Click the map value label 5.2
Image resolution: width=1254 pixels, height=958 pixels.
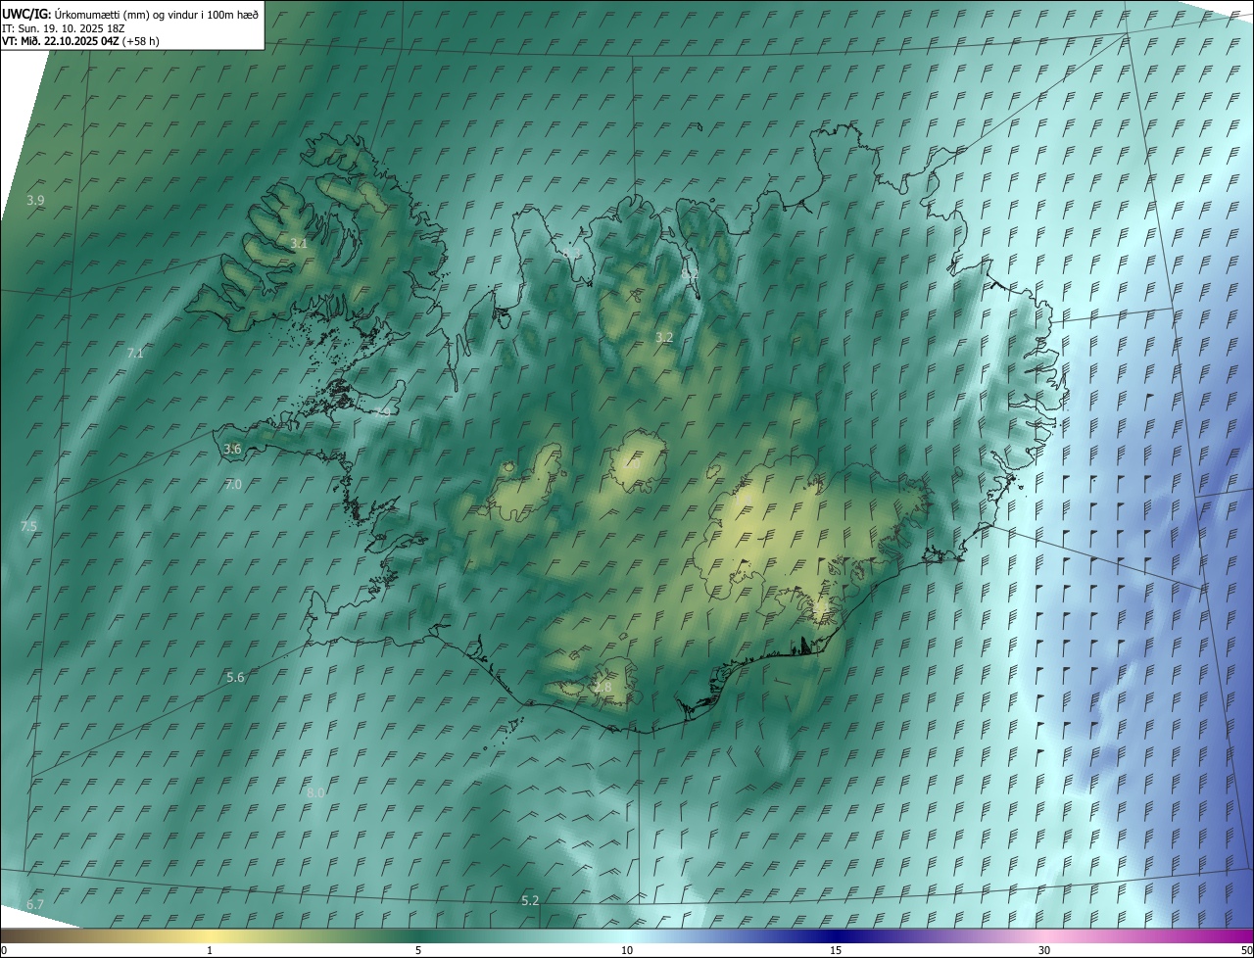click(x=530, y=899)
